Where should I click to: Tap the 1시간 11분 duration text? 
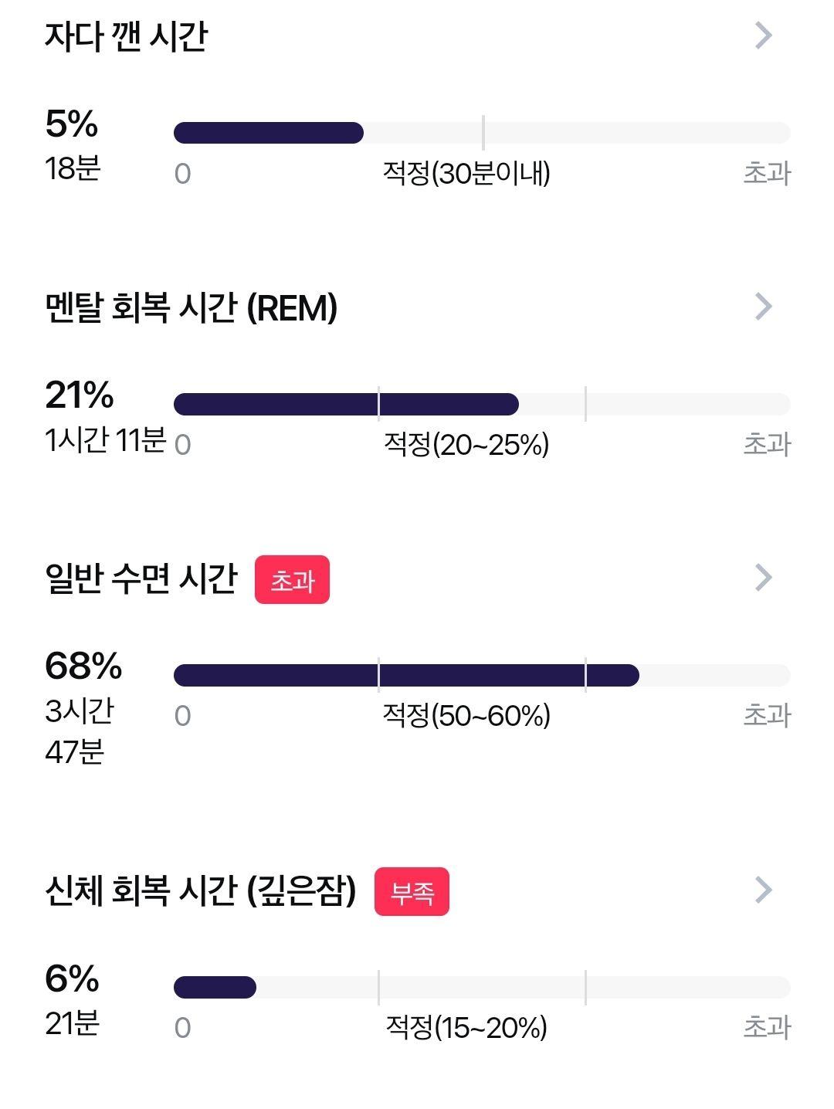[x=106, y=440]
